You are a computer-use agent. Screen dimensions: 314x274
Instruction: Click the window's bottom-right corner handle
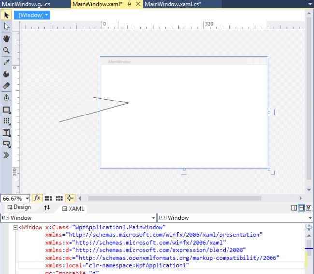click(269, 170)
